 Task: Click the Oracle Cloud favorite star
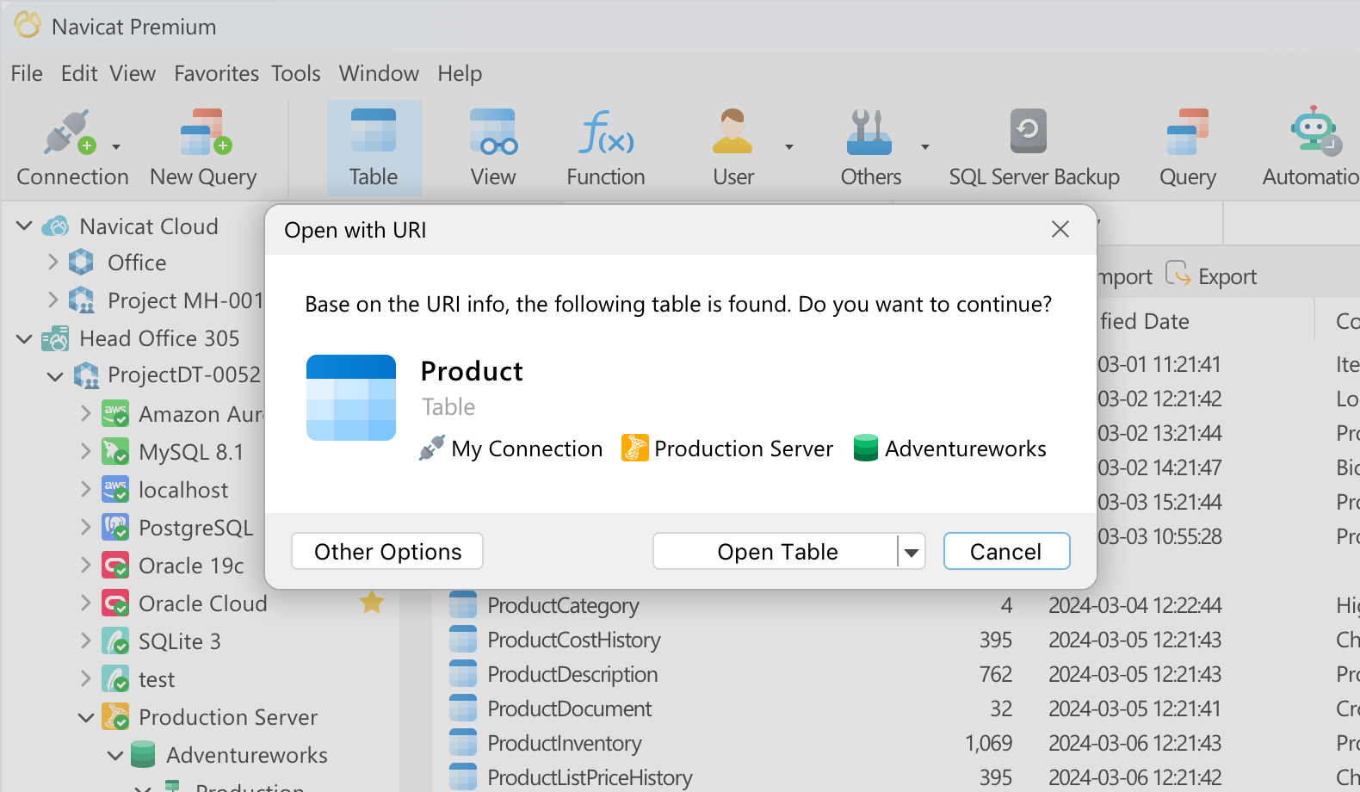[372, 603]
